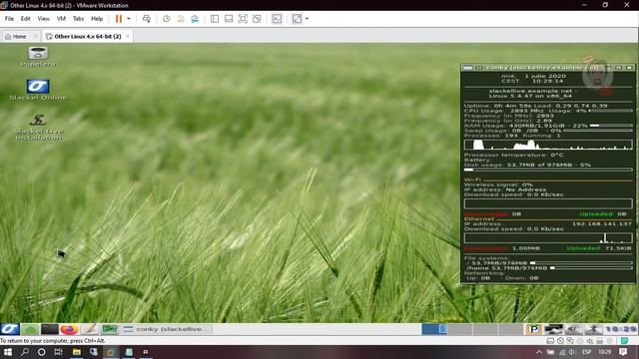Click the VMware network adapter status icon
The height and width of the screenshot is (359, 639).
[x=570, y=341]
